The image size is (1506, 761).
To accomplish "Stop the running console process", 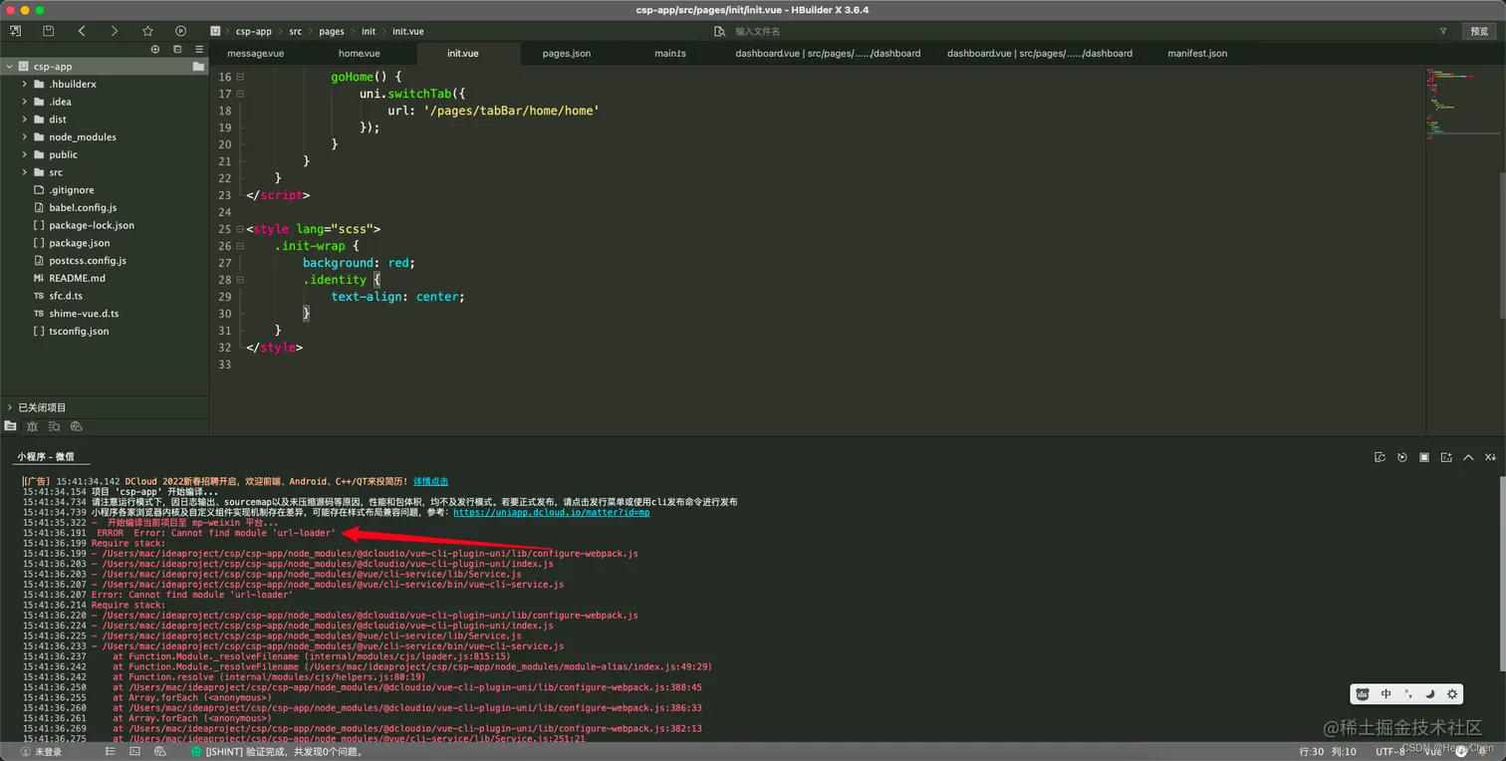I will coord(1424,457).
